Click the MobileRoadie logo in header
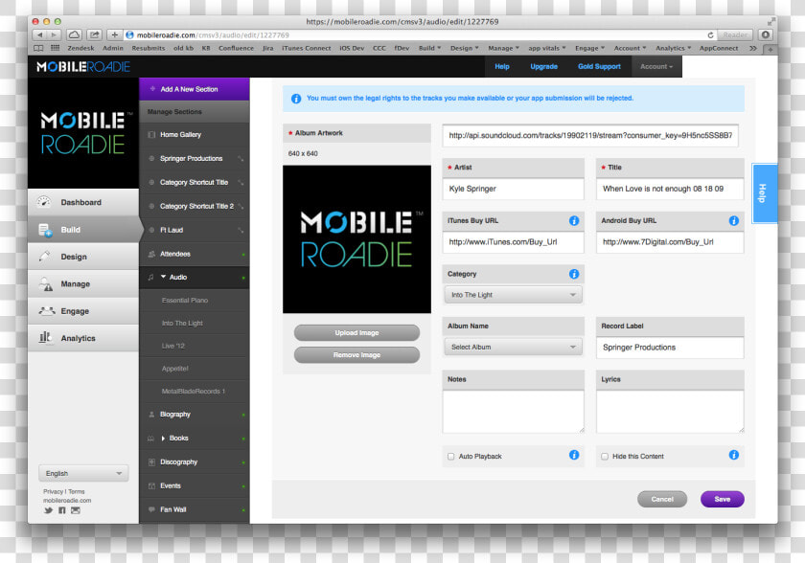 [83, 67]
